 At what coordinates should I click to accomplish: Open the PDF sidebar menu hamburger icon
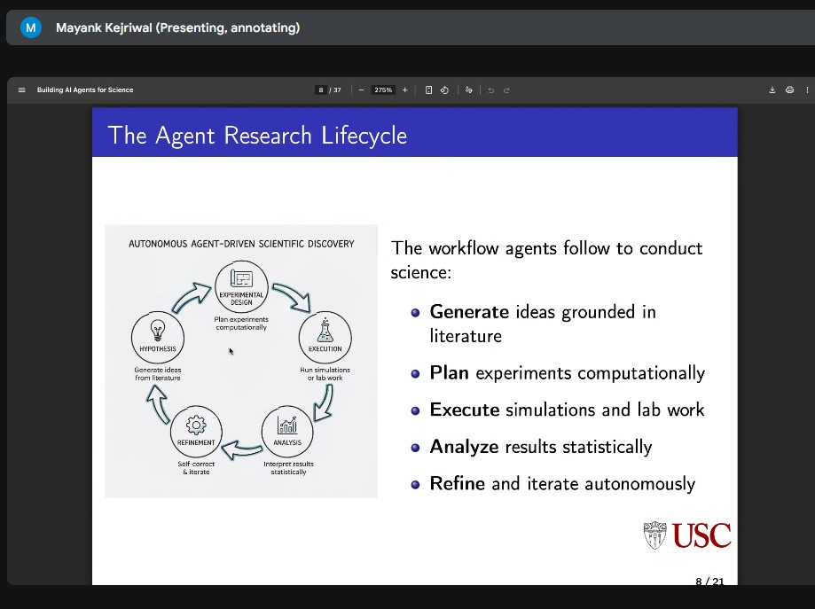22,90
